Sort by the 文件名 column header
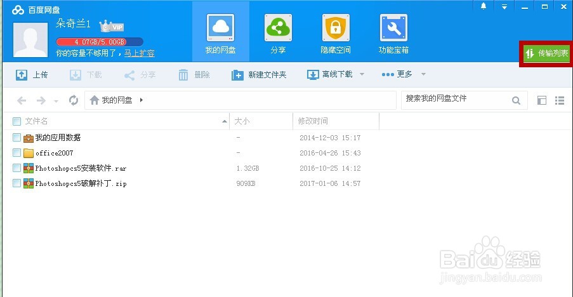Image resolution: width=573 pixels, height=297 pixels. click(37, 121)
